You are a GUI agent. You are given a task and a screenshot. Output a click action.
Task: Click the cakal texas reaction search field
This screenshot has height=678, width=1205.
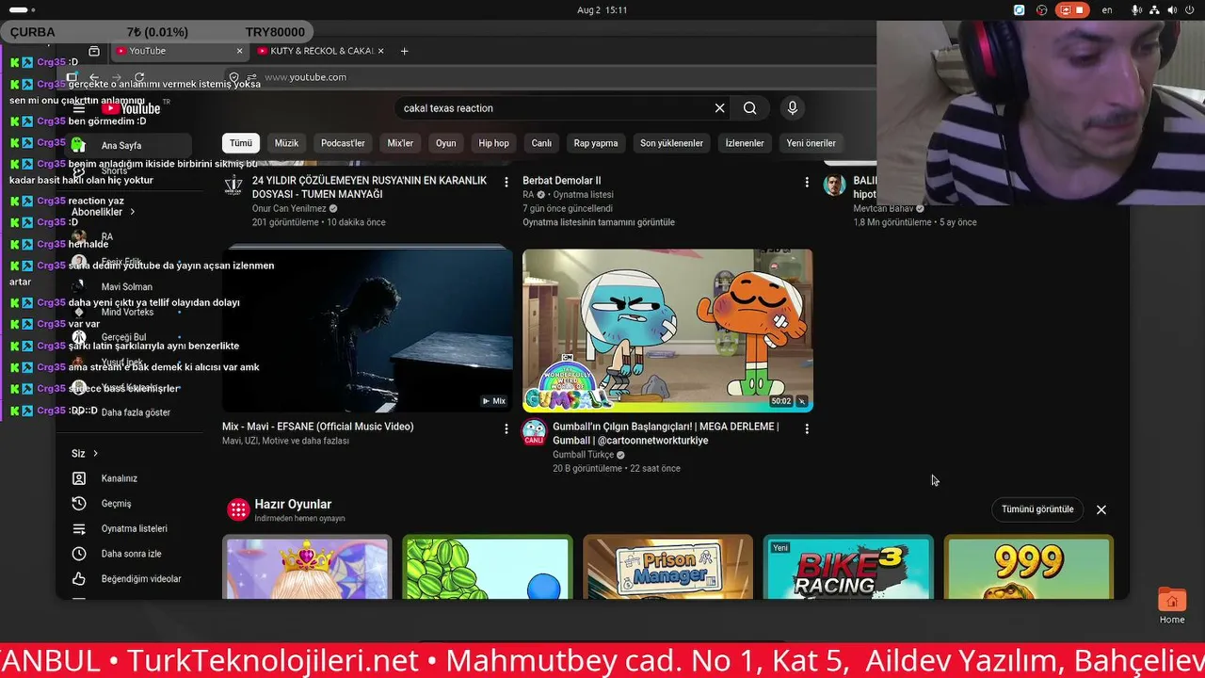click(555, 108)
